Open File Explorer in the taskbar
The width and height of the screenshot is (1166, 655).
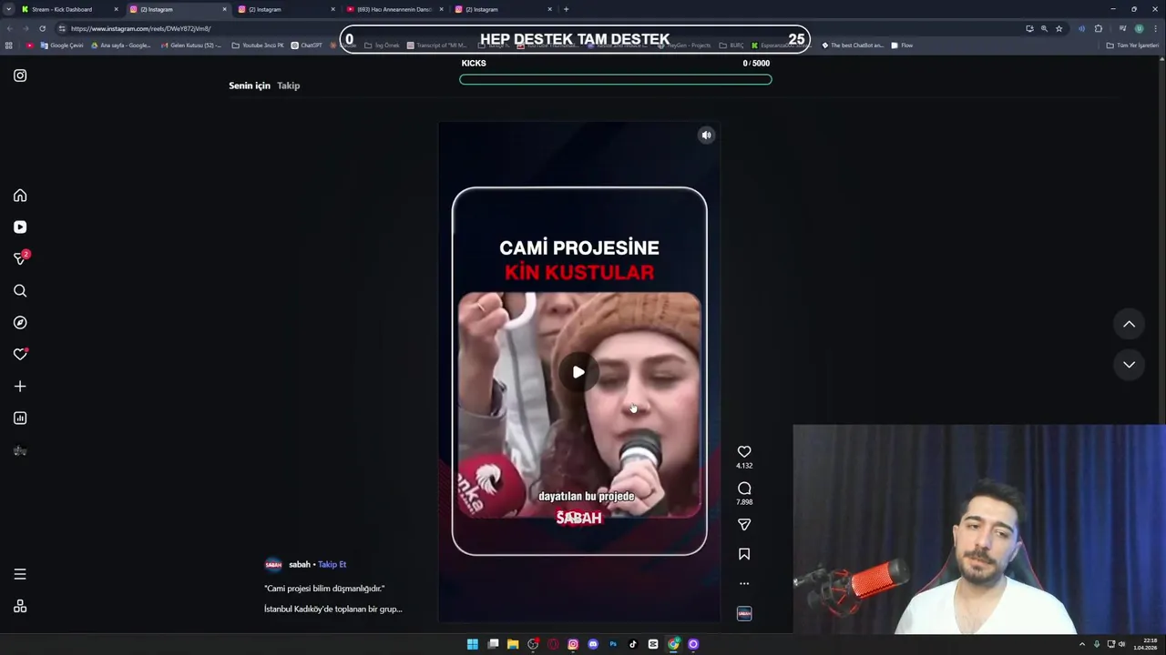(513, 644)
